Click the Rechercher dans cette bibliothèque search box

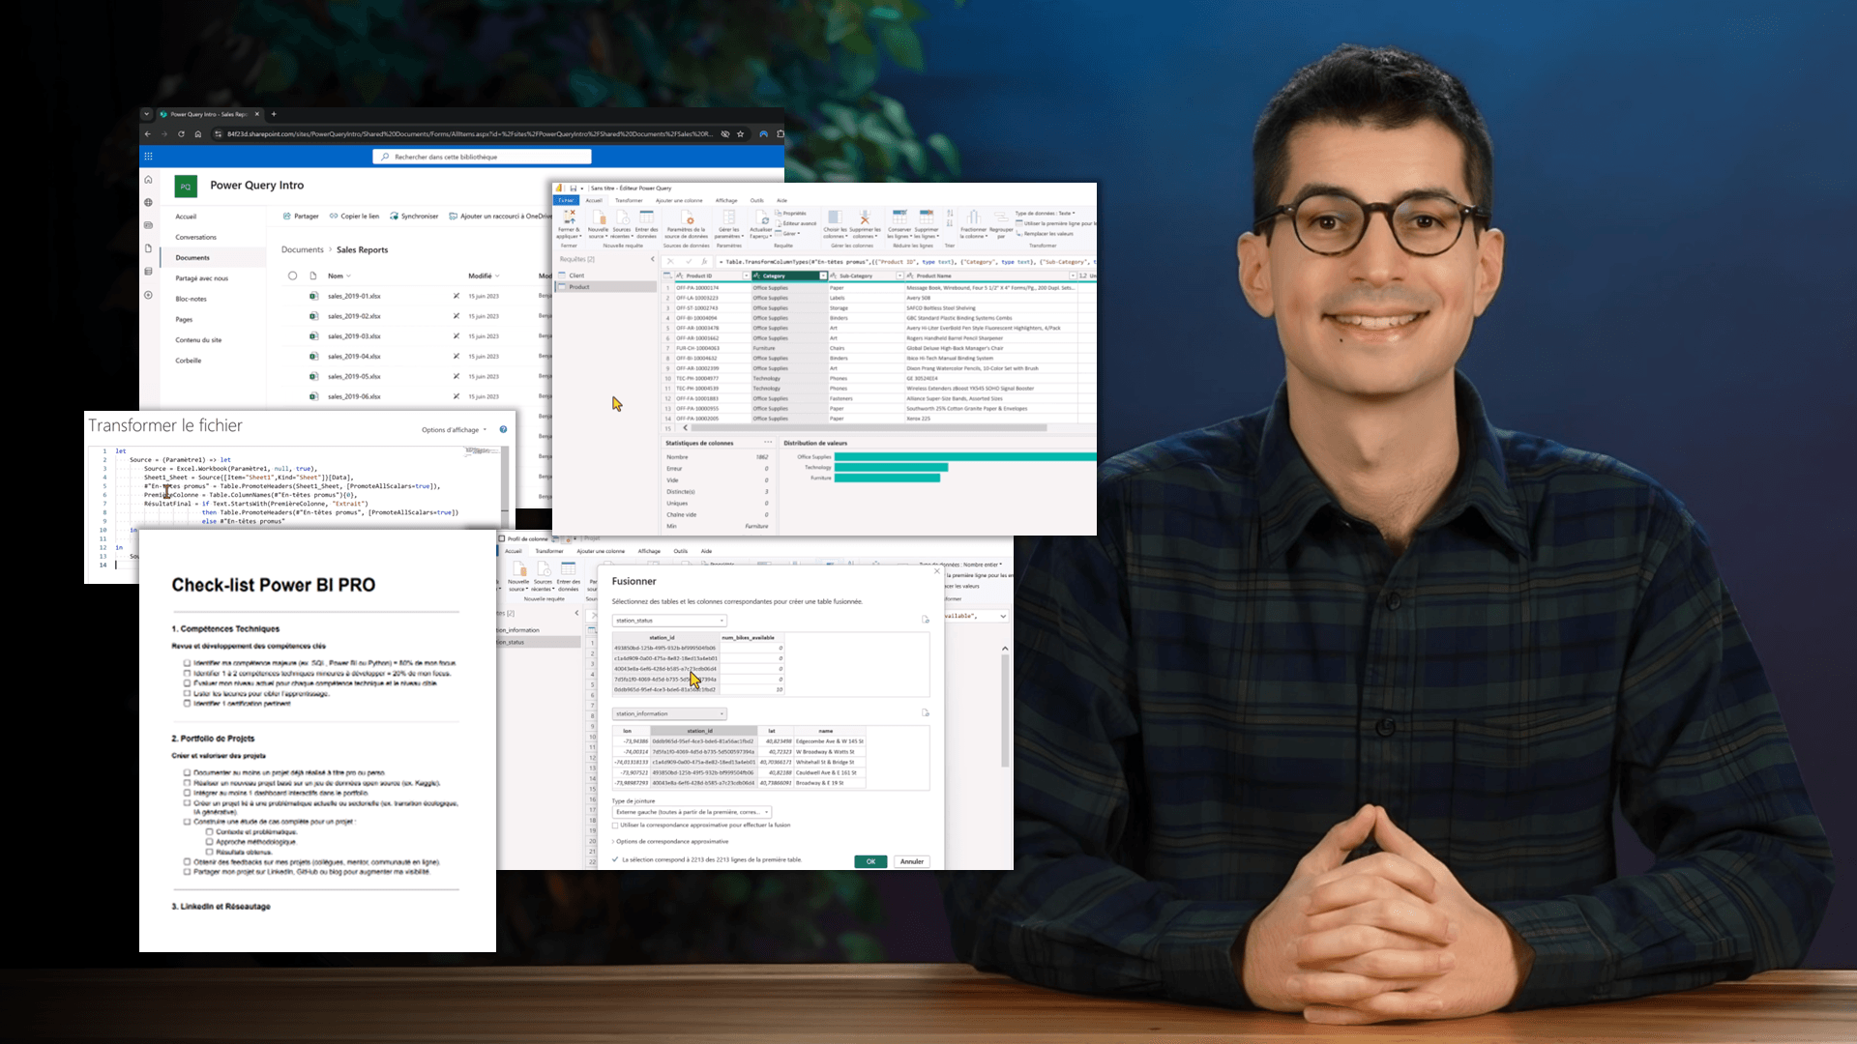coord(482,157)
